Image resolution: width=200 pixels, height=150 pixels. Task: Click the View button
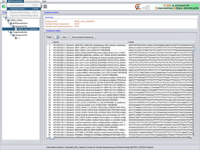pos(64,37)
